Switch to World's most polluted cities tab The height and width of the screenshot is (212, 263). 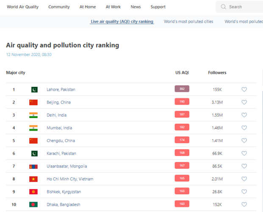click(188, 21)
